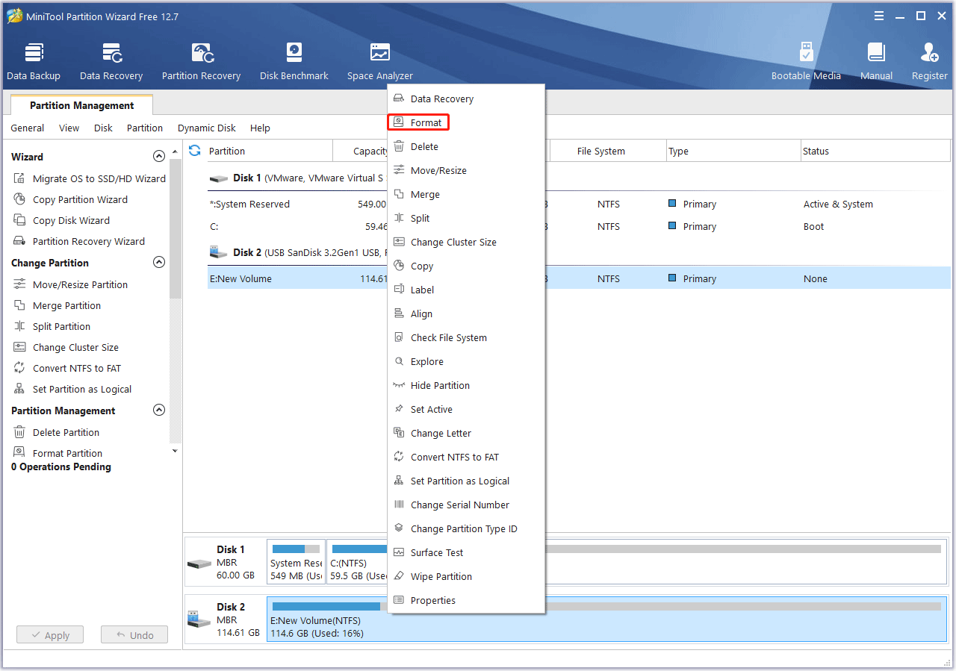Refresh partition list with reload icon
Screen dimensions: 956x671
click(195, 151)
